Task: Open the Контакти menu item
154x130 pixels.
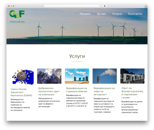Action: click(135, 14)
